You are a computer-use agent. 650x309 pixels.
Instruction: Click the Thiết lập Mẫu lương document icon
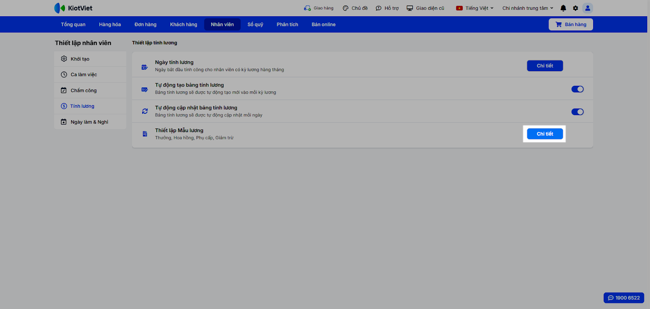coord(145,134)
